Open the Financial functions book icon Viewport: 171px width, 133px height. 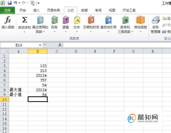click(54, 20)
